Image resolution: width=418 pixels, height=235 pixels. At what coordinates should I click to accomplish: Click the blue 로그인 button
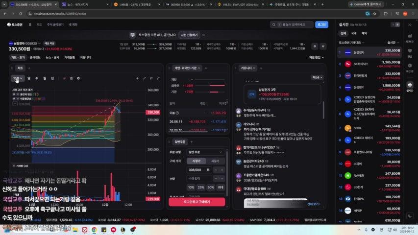click(x=322, y=24)
